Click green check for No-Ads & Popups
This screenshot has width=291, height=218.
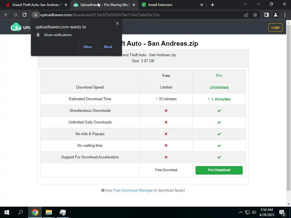pos(219,134)
